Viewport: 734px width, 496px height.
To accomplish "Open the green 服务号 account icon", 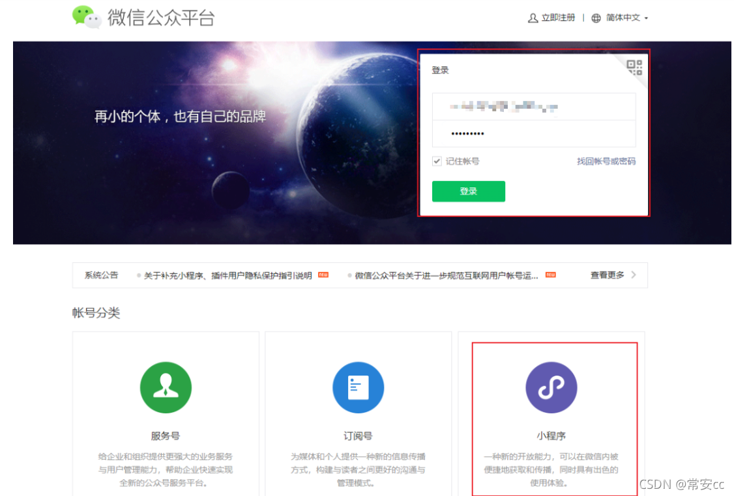I will coord(166,387).
